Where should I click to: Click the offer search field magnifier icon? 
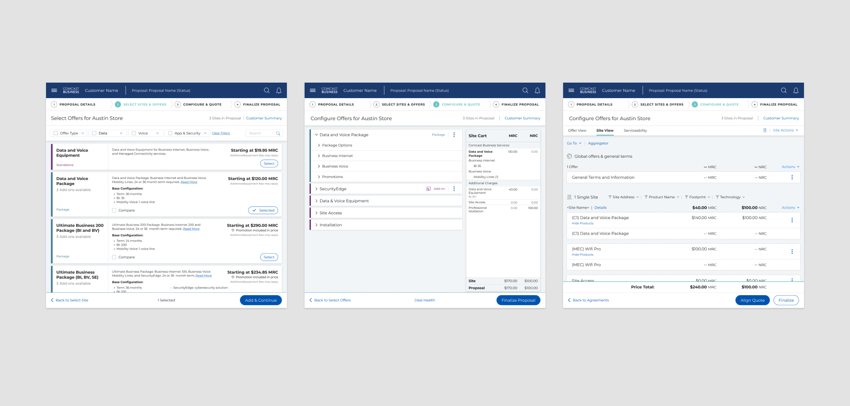(278, 133)
